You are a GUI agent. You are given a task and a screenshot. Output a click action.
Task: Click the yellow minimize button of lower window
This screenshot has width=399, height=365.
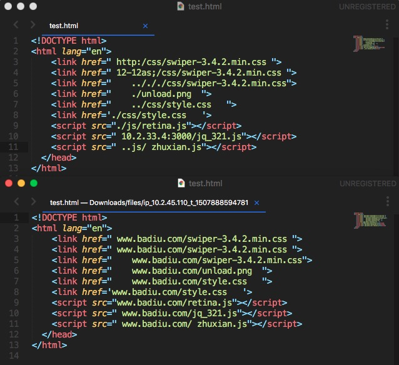[21, 183]
